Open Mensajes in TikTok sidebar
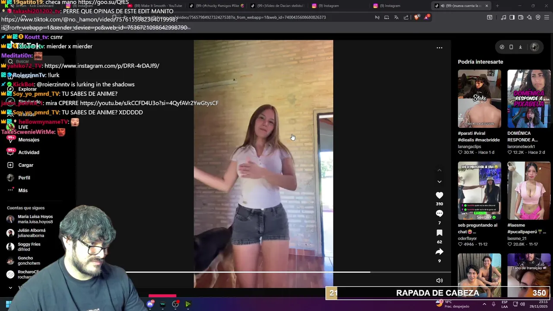This screenshot has height=311, width=553. (29, 140)
